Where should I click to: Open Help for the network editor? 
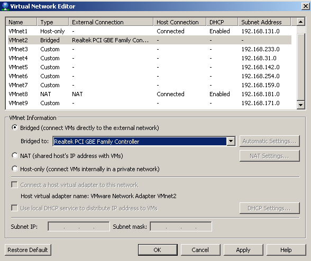pyautogui.click(x=286, y=250)
